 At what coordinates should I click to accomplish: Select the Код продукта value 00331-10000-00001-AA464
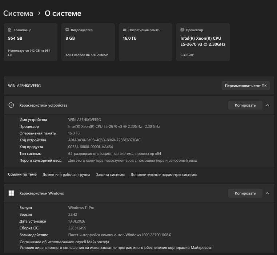coord(91,147)
